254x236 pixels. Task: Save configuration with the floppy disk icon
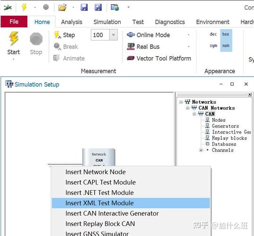click(84, 7)
